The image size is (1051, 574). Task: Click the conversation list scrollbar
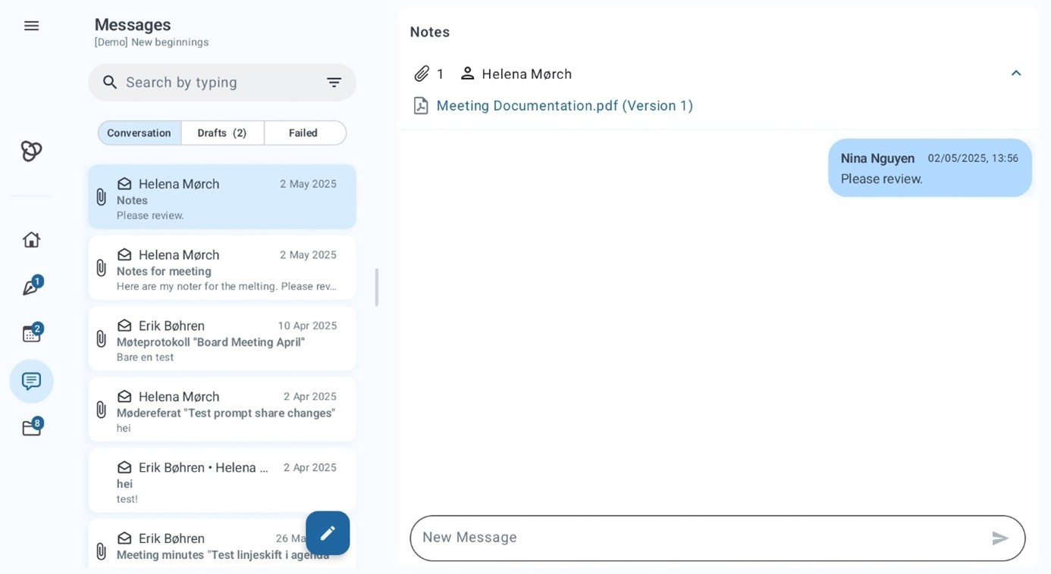point(377,287)
